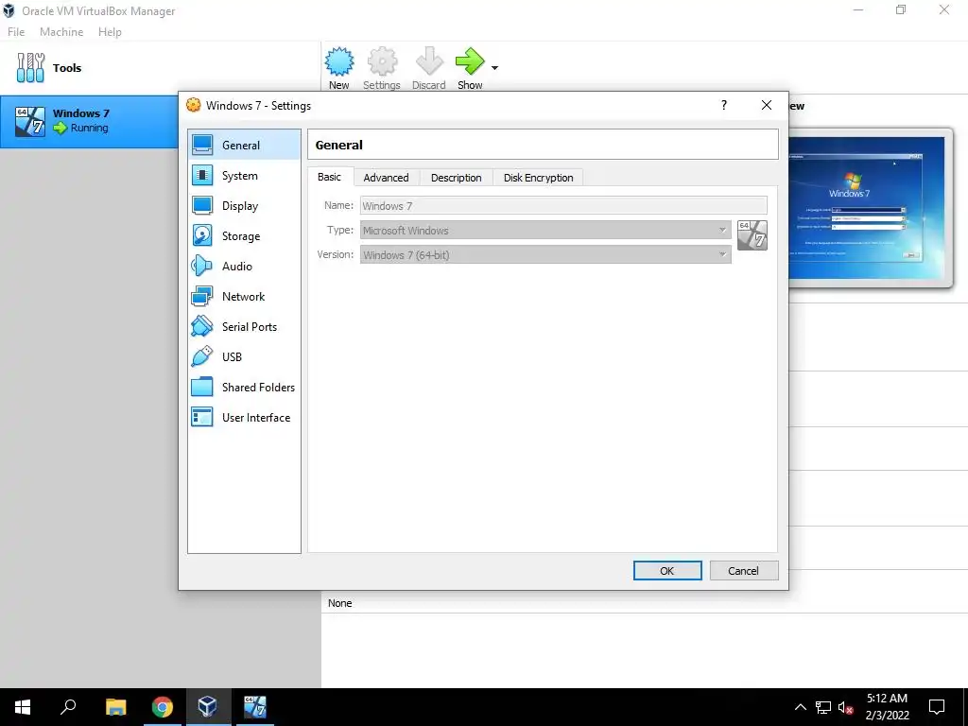Open File Explorer from the taskbar

click(115, 707)
